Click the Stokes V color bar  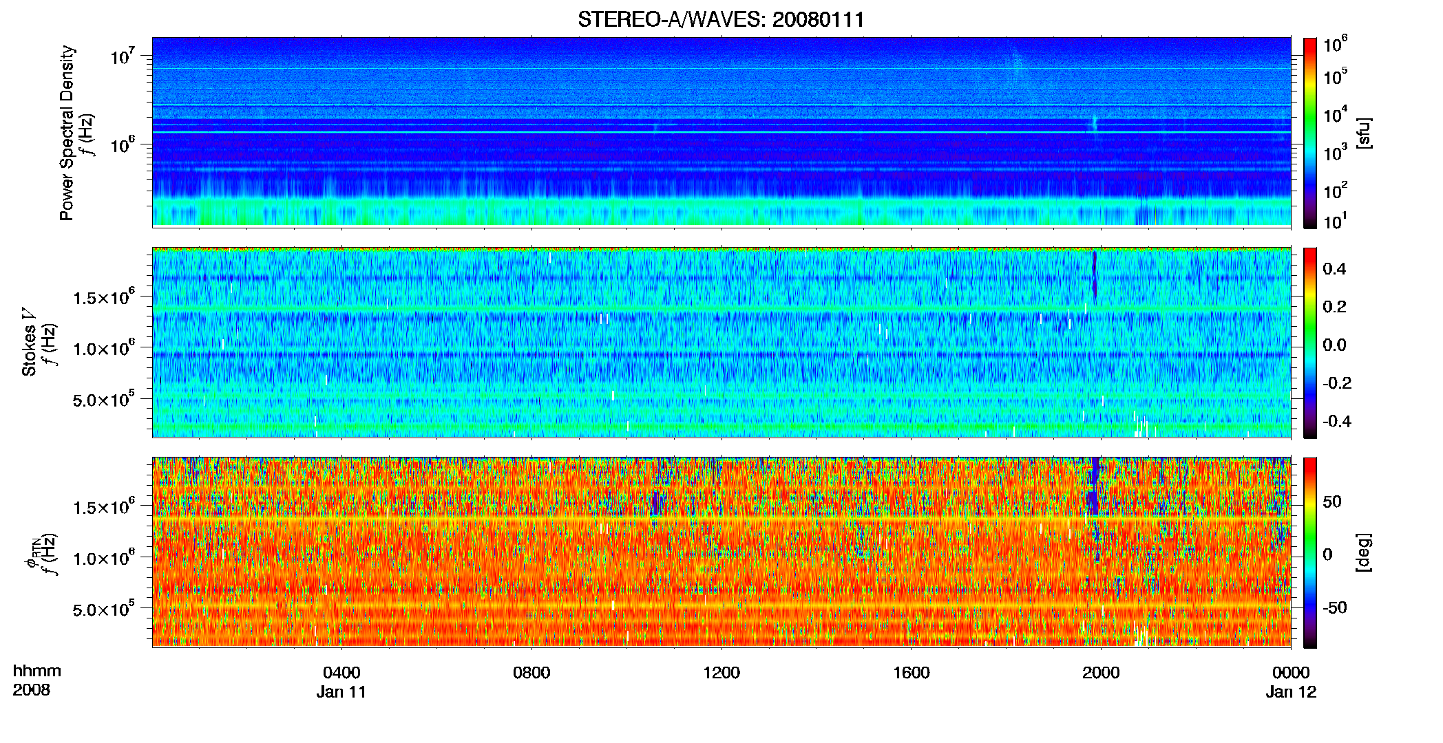1310,343
